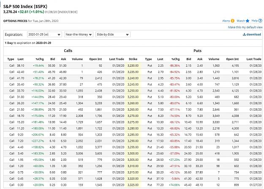
Task: Open the Expiration 2020-01-29 (w) dropdown
Action: [44, 35]
